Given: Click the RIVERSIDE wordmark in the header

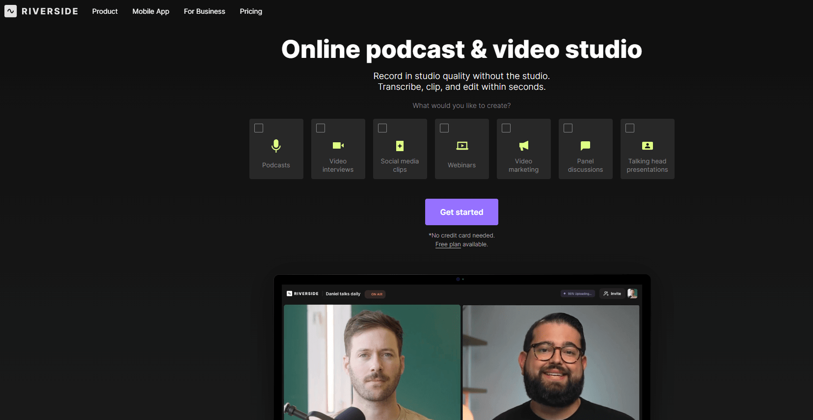Looking at the screenshot, I should pyautogui.click(x=50, y=11).
